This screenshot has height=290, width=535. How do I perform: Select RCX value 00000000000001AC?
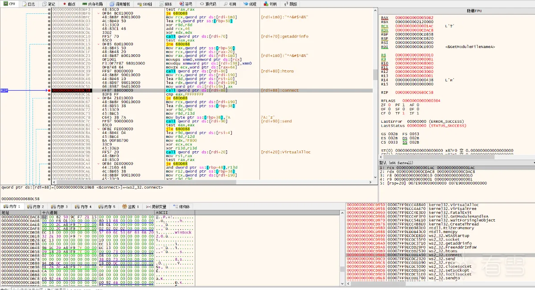click(414, 26)
